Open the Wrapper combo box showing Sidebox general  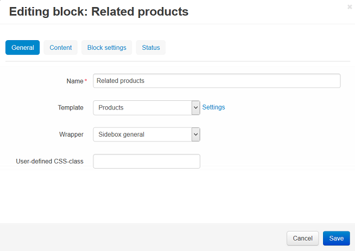click(147, 134)
